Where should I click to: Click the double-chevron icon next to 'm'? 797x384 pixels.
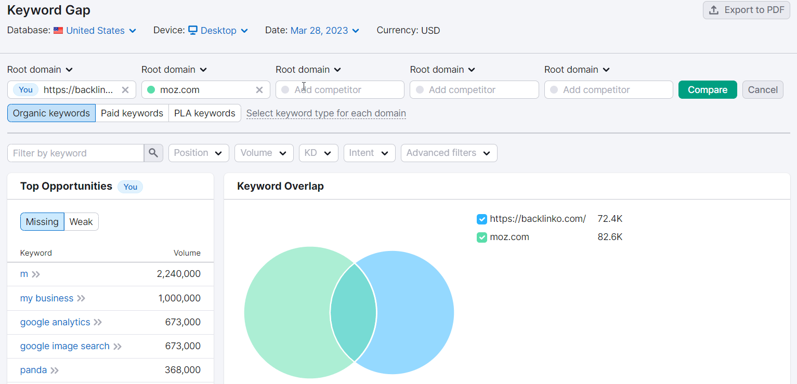pyautogui.click(x=36, y=274)
